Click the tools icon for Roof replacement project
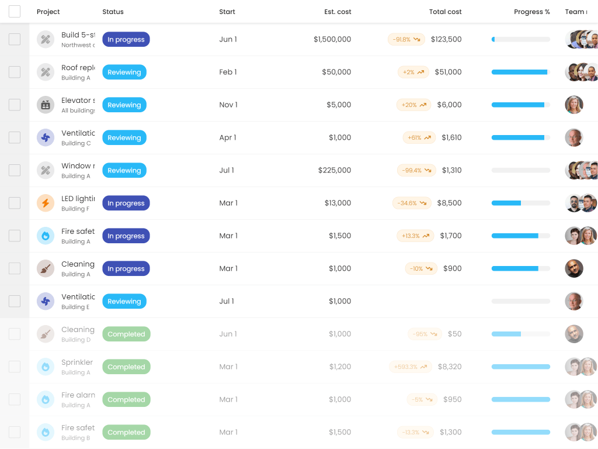Screen dimensions: 598x449 46,72
